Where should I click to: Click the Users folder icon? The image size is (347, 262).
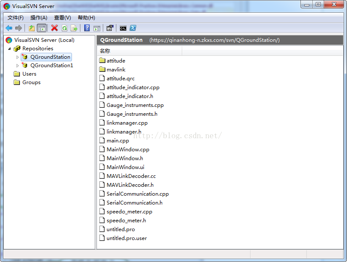(17, 74)
